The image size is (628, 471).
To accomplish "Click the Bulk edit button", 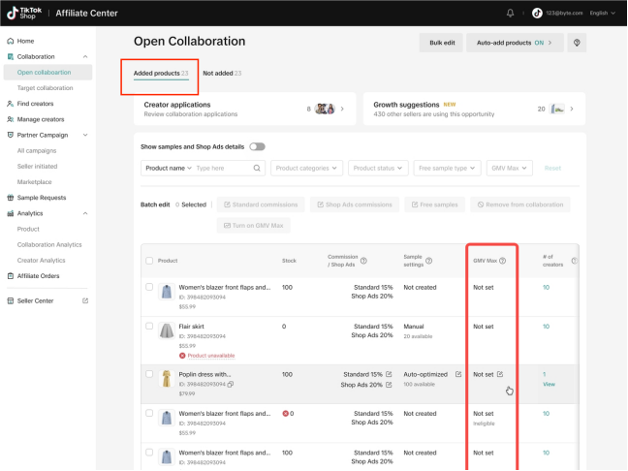I will [x=441, y=43].
